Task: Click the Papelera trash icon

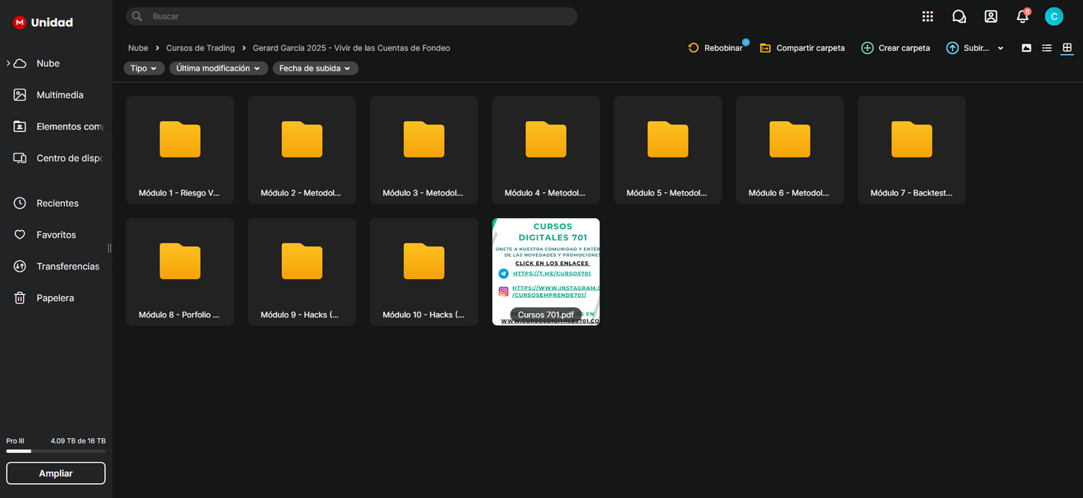Action: [x=20, y=298]
